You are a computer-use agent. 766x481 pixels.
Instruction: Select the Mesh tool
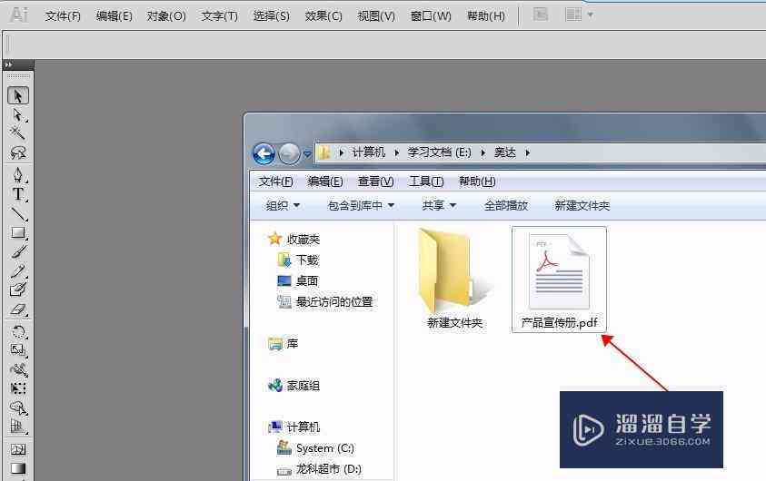[x=18, y=449]
